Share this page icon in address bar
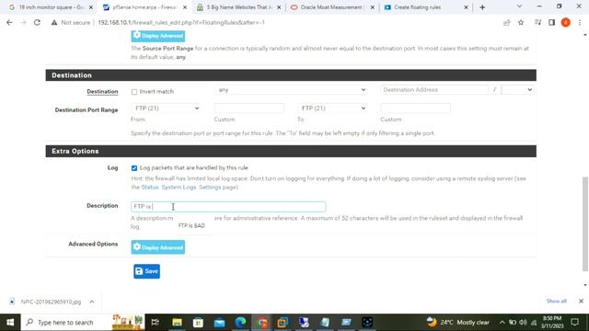This screenshot has width=589, height=331. (x=507, y=22)
